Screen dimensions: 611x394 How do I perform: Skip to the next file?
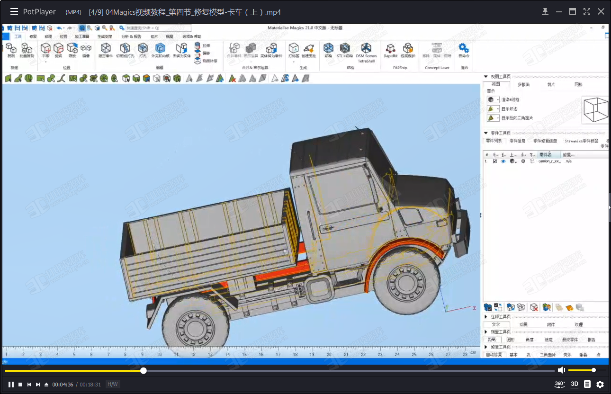pos(38,385)
